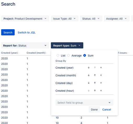Click the Cancel link
133x124 pixels.
[x=107, y=109]
